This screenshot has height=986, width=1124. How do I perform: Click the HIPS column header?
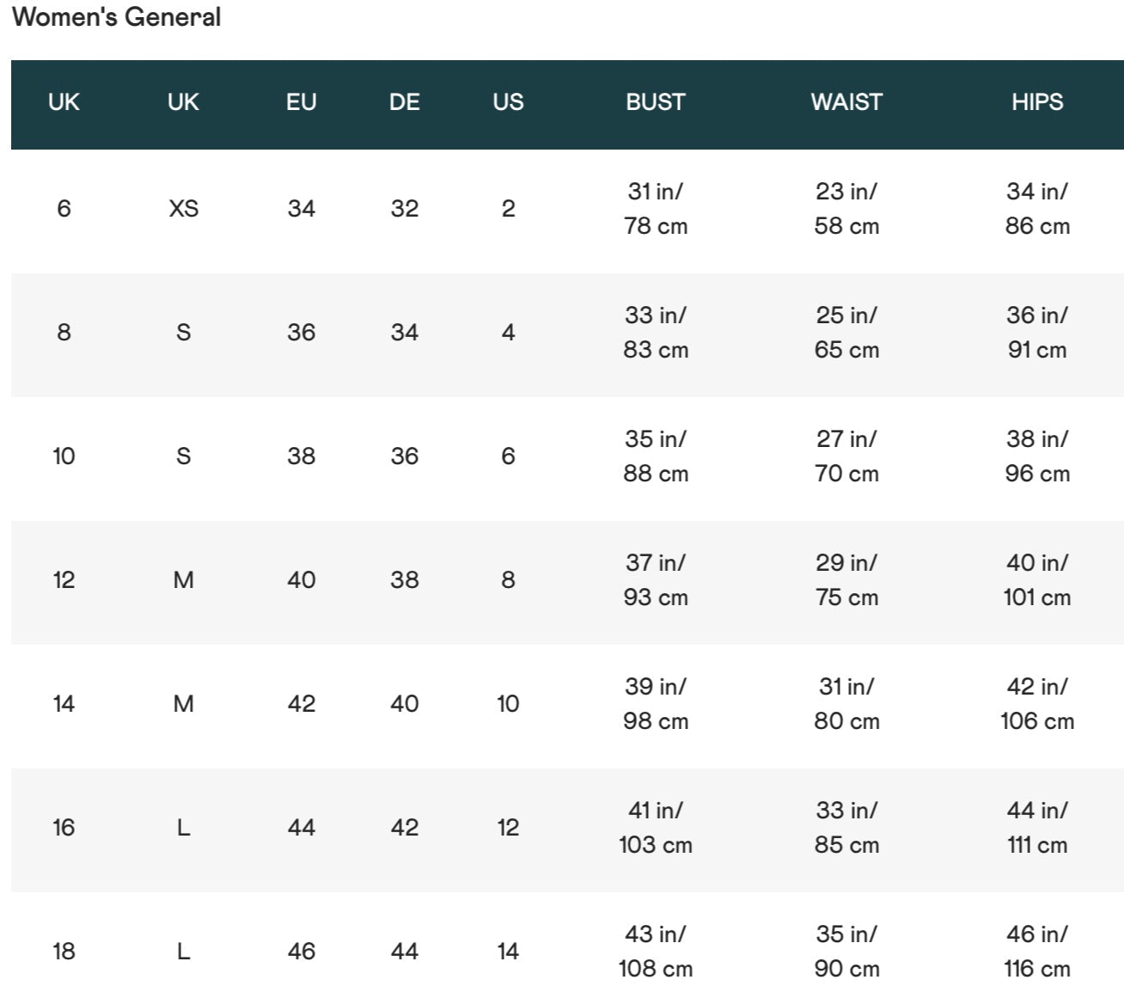[x=1037, y=101]
